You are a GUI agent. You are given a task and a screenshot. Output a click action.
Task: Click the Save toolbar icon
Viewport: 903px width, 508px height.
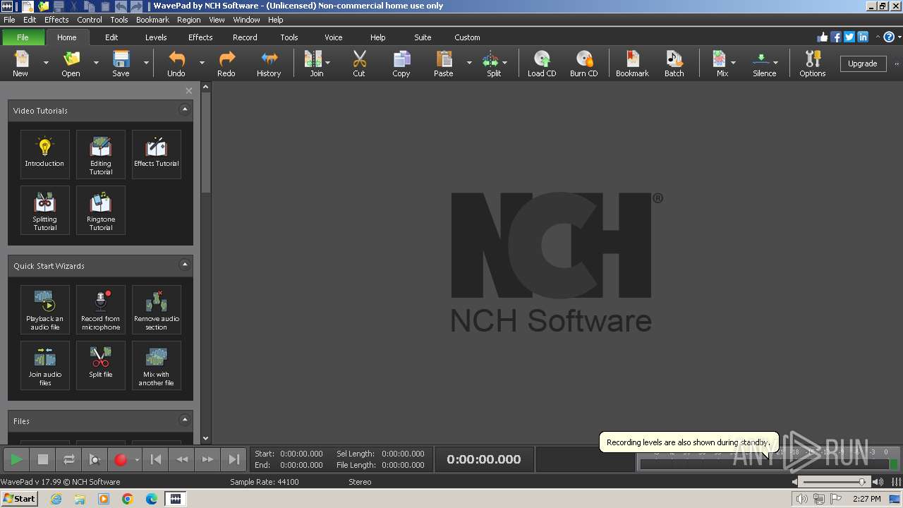[121, 63]
